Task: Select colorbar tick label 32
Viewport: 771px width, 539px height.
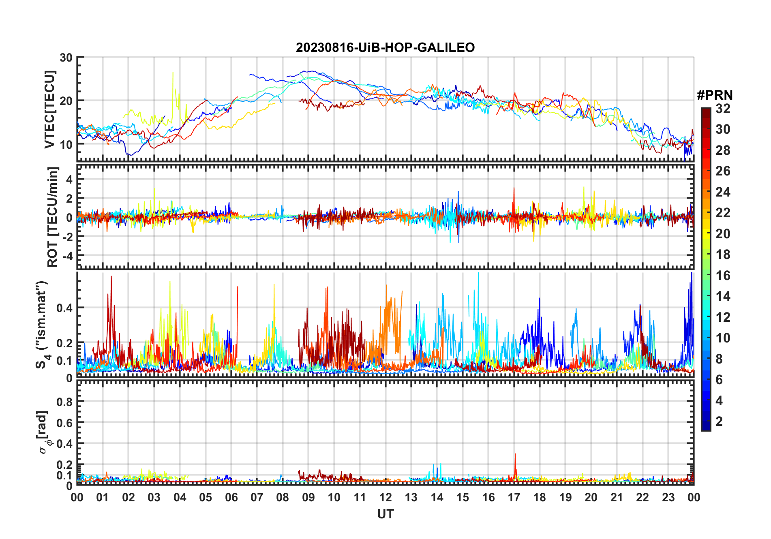Action: [723, 109]
